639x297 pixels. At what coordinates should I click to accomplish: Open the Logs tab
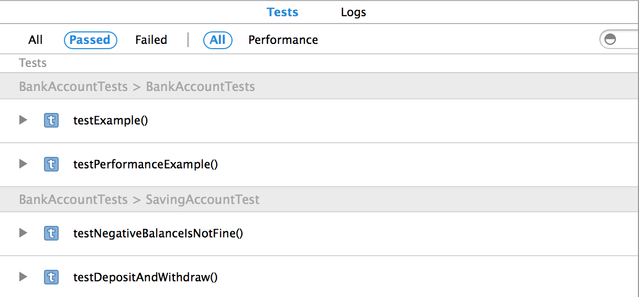354,12
